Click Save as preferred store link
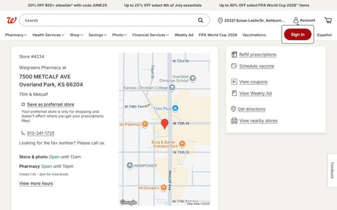337x210 pixels. [x=51, y=104]
